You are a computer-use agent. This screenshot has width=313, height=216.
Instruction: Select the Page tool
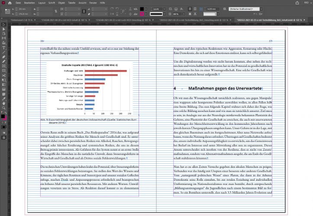coord(3,34)
